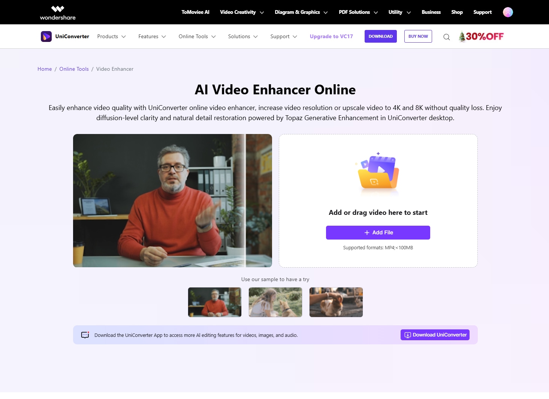
Task: Open the user profile avatar
Action: pos(507,12)
